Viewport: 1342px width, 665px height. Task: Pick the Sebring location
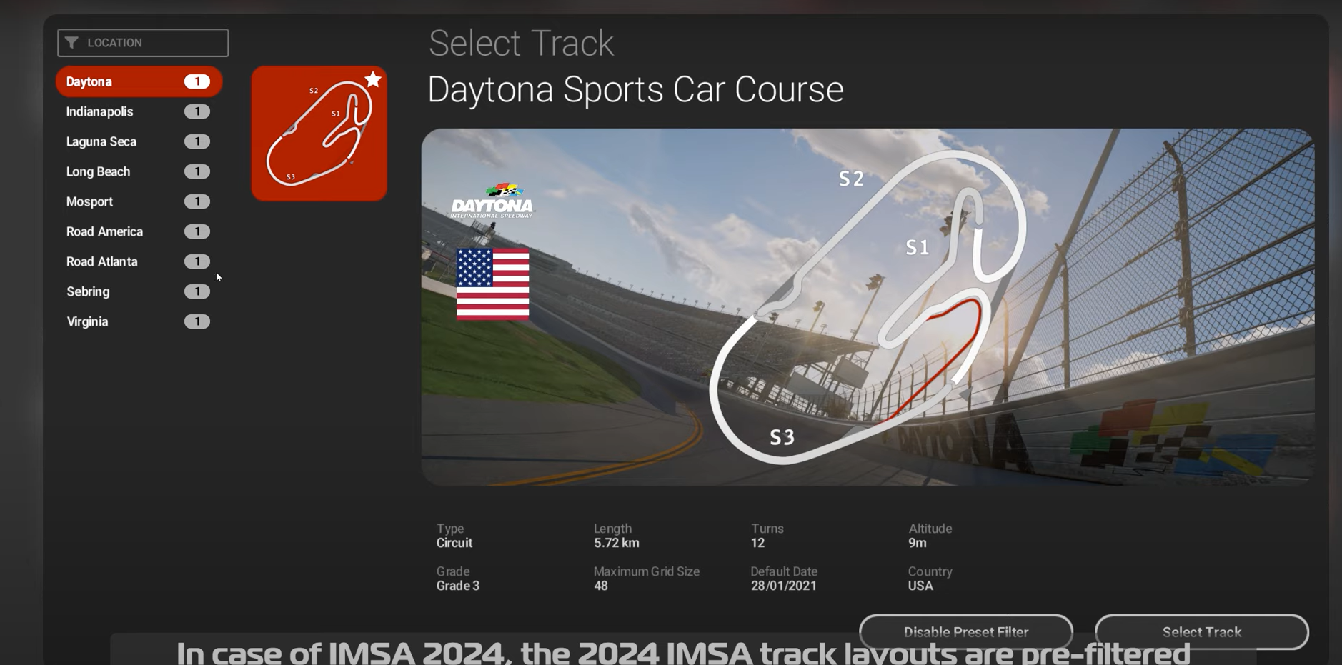coord(139,291)
